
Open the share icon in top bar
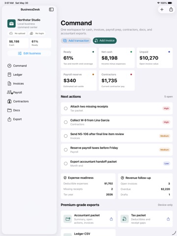[x=171, y=9]
